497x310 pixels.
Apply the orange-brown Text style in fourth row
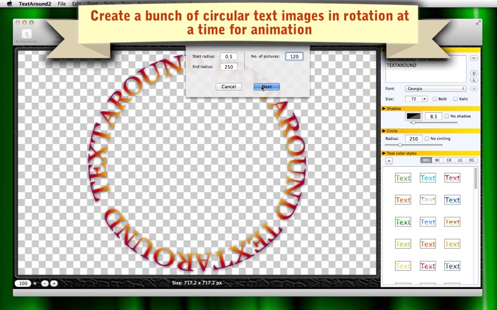427,244
